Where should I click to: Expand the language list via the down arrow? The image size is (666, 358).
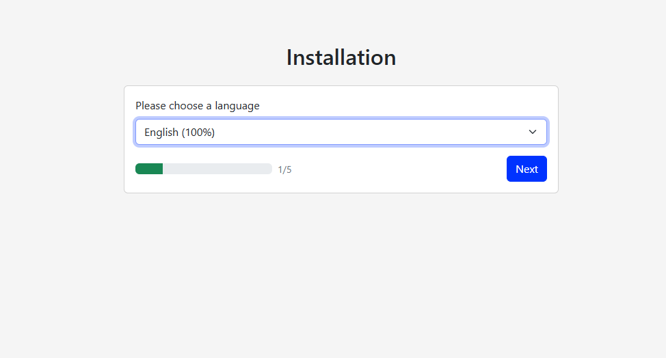pyautogui.click(x=532, y=132)
